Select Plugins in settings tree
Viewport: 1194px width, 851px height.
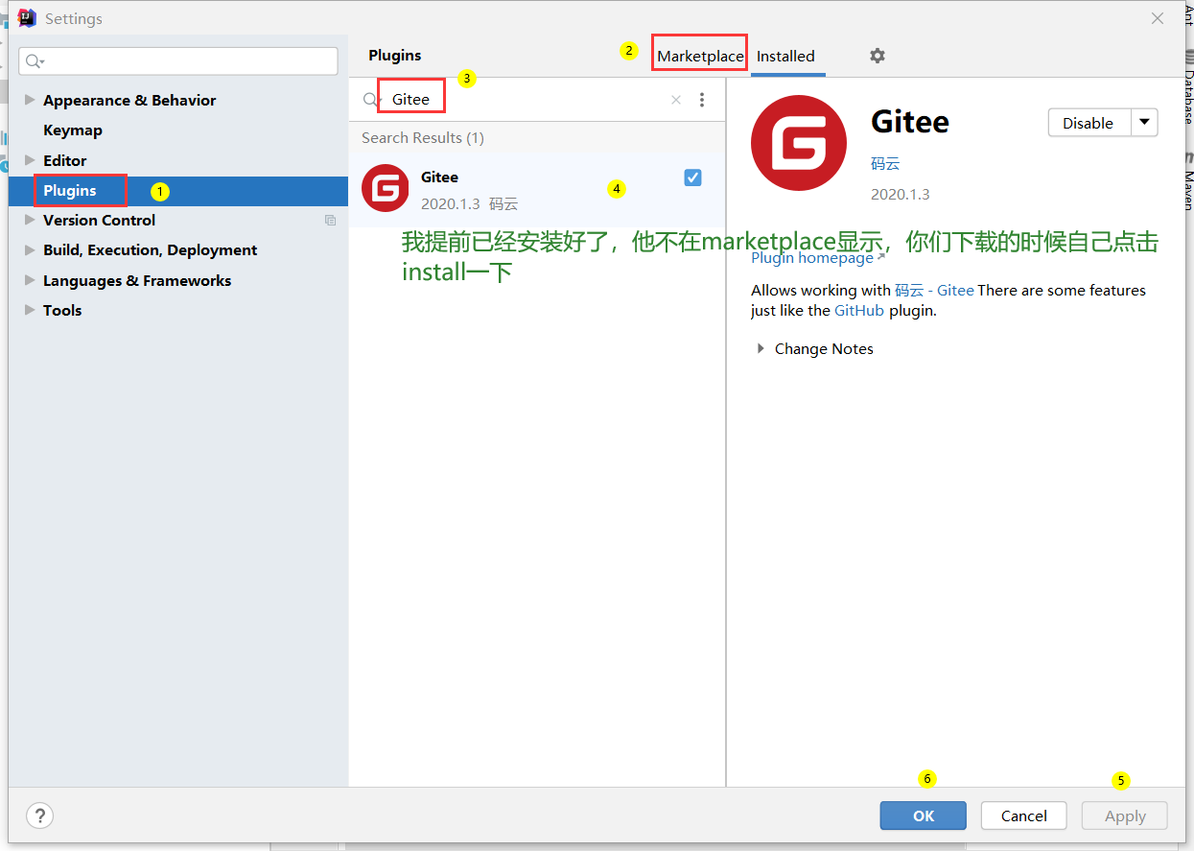pyautogui.click(x=178, y=190)
